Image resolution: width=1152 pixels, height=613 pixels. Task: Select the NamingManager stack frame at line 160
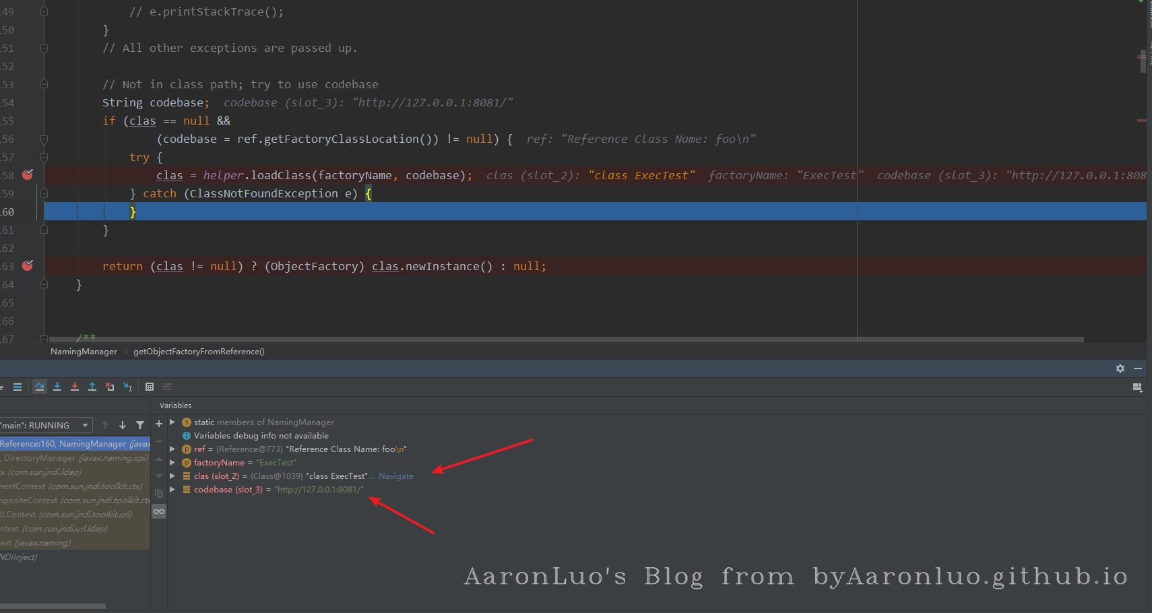[75, 444]
